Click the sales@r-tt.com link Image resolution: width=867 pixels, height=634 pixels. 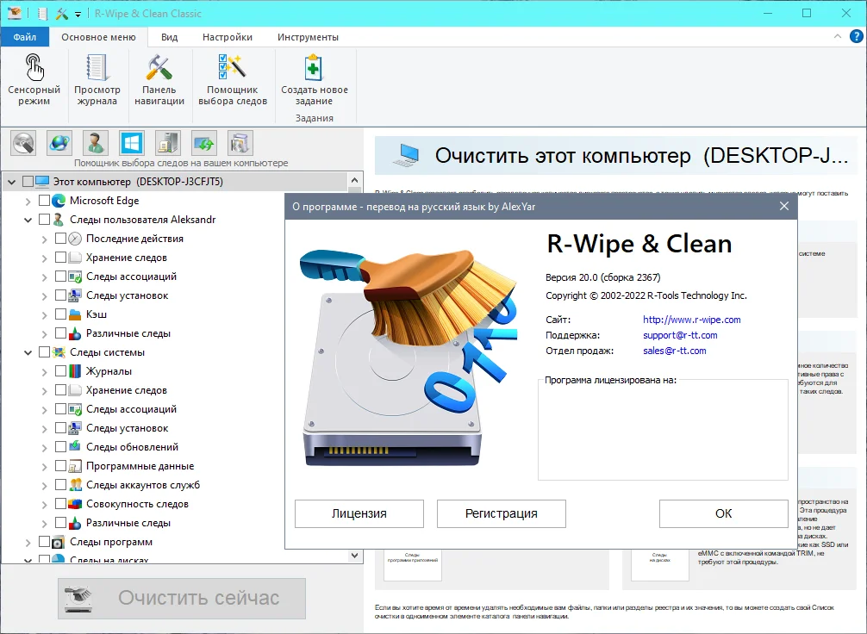tap(675, 351)
